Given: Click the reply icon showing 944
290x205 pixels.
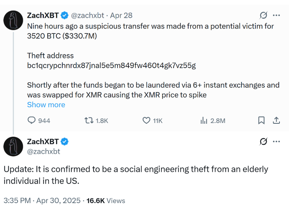Looking at the screenshot, I should [32, 120].
